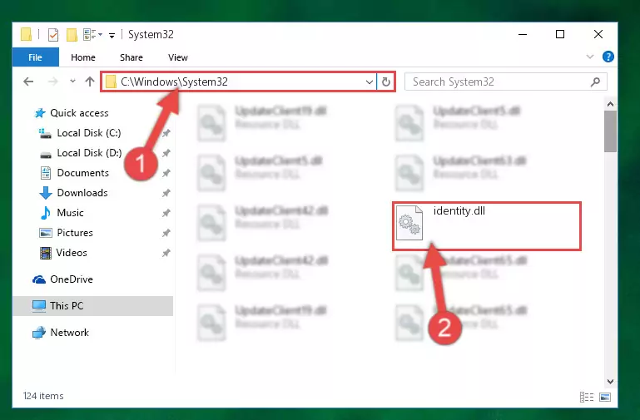Select OneDrive in navigation pane
This screenshot has width=640, height=420.
[x=72, y=279]
